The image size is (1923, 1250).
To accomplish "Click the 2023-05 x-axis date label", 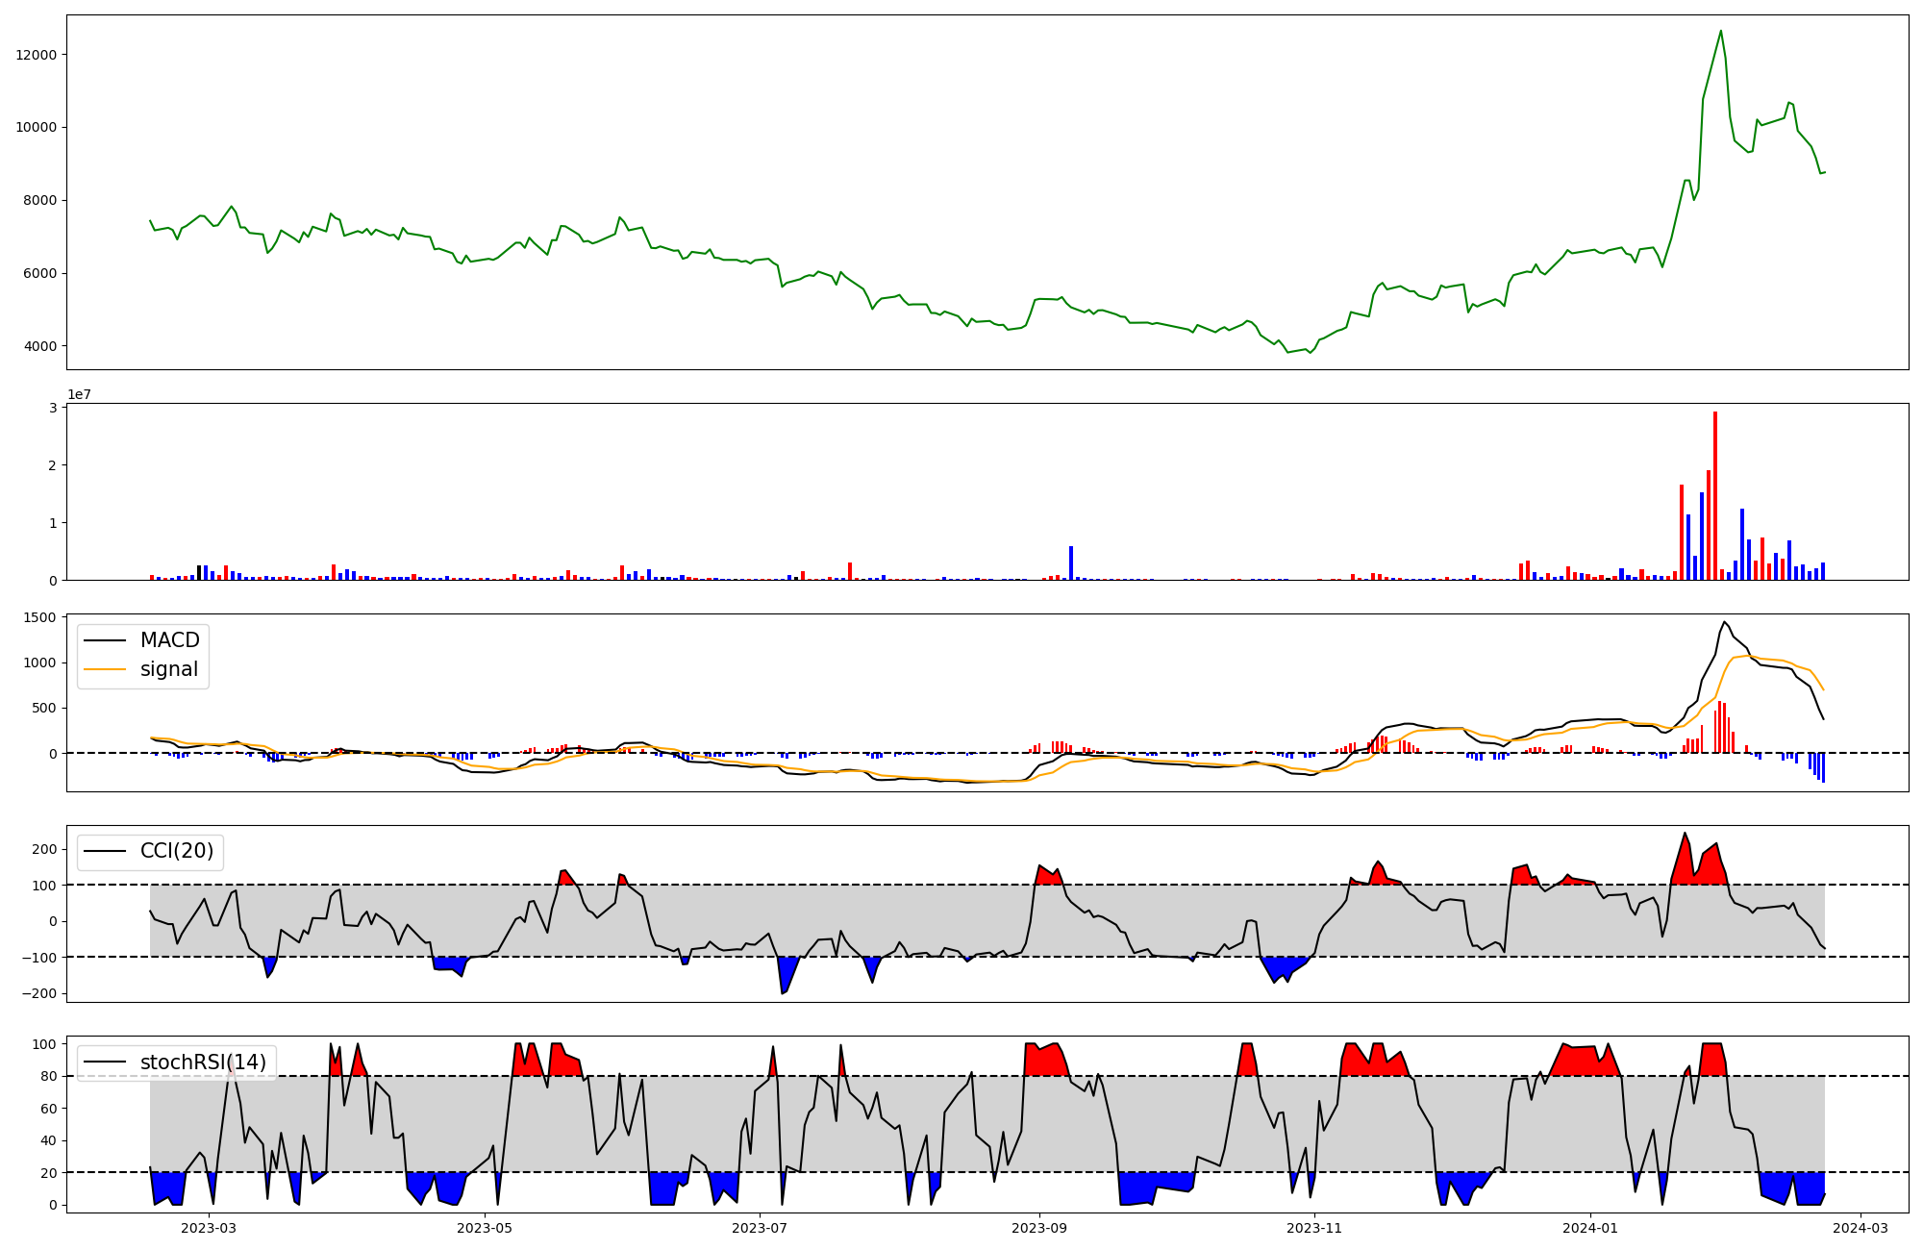I will 485,1228.
